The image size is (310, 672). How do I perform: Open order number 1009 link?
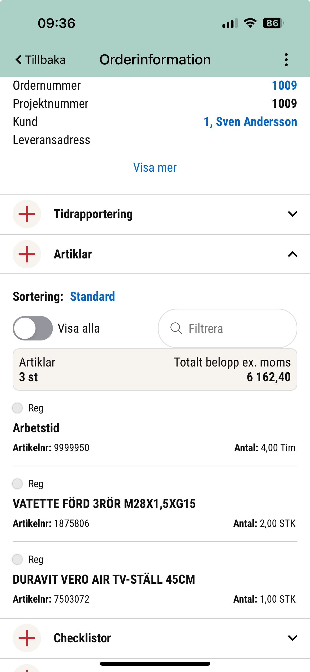tap(284, 85)
